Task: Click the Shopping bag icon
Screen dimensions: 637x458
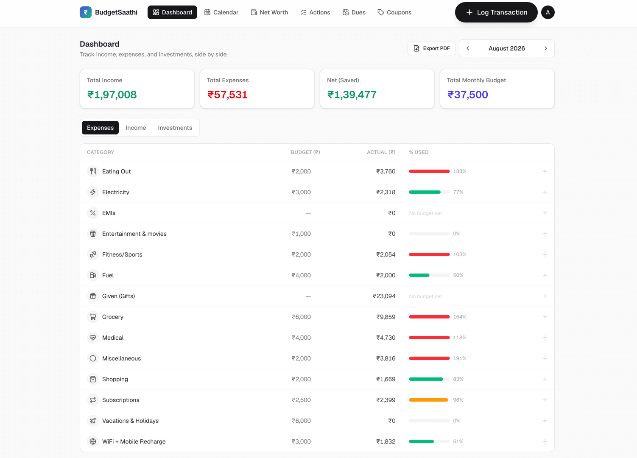Action: 93,379
